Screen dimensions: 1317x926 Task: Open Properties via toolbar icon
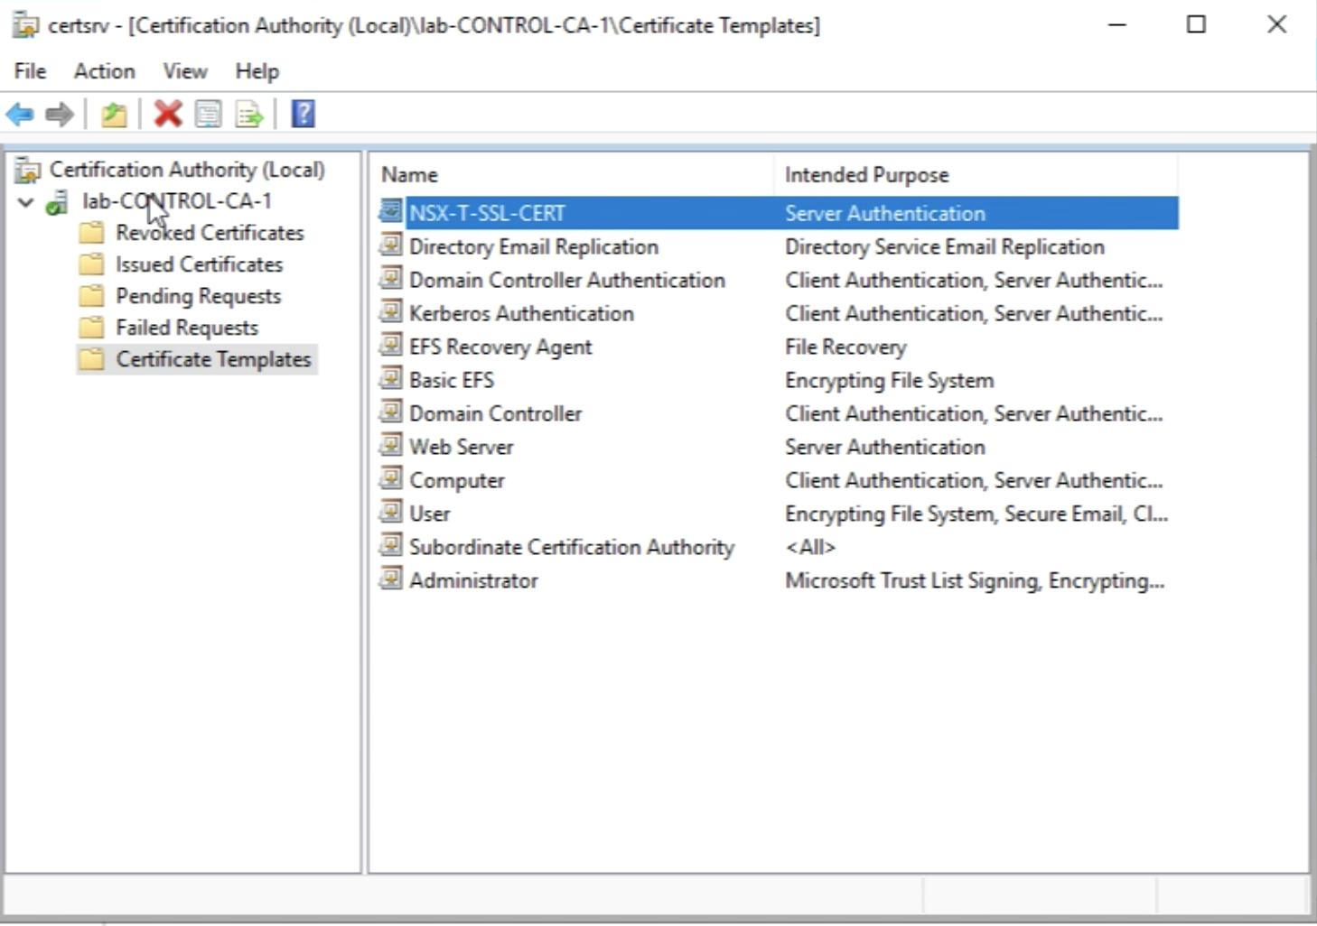click(x=209, y=115)
